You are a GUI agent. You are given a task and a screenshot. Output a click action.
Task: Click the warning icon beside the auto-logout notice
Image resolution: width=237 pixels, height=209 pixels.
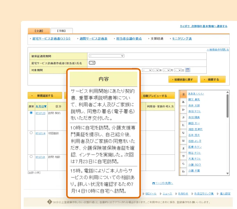tap(49, 202)
